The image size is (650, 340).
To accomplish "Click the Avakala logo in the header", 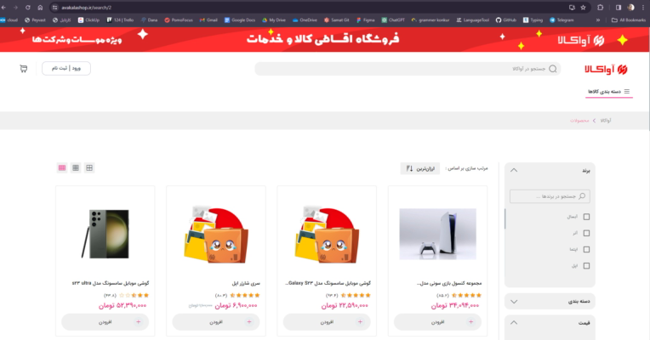I will pyautogui.click(x=606, y=70).
